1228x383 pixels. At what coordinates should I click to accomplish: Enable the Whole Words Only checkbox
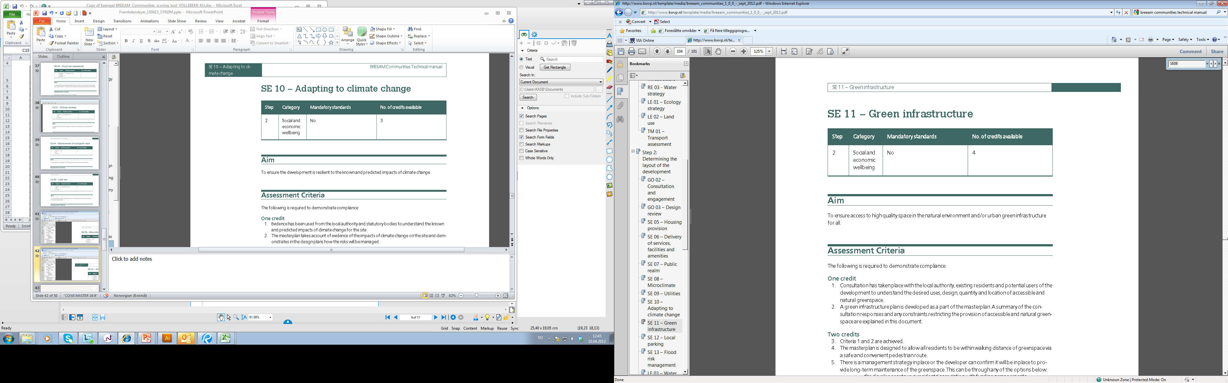522,158
